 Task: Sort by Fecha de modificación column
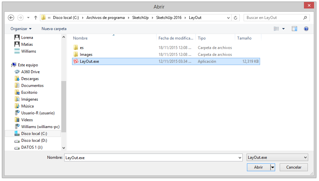coord(176,38)
